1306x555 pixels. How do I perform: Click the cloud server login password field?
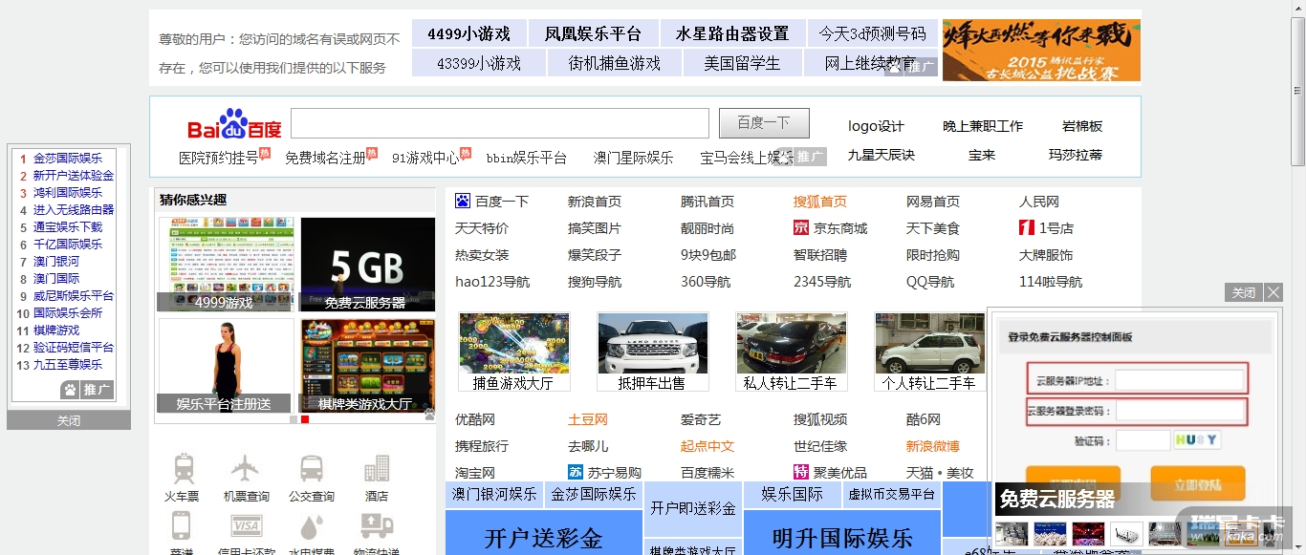[1180, 412]
